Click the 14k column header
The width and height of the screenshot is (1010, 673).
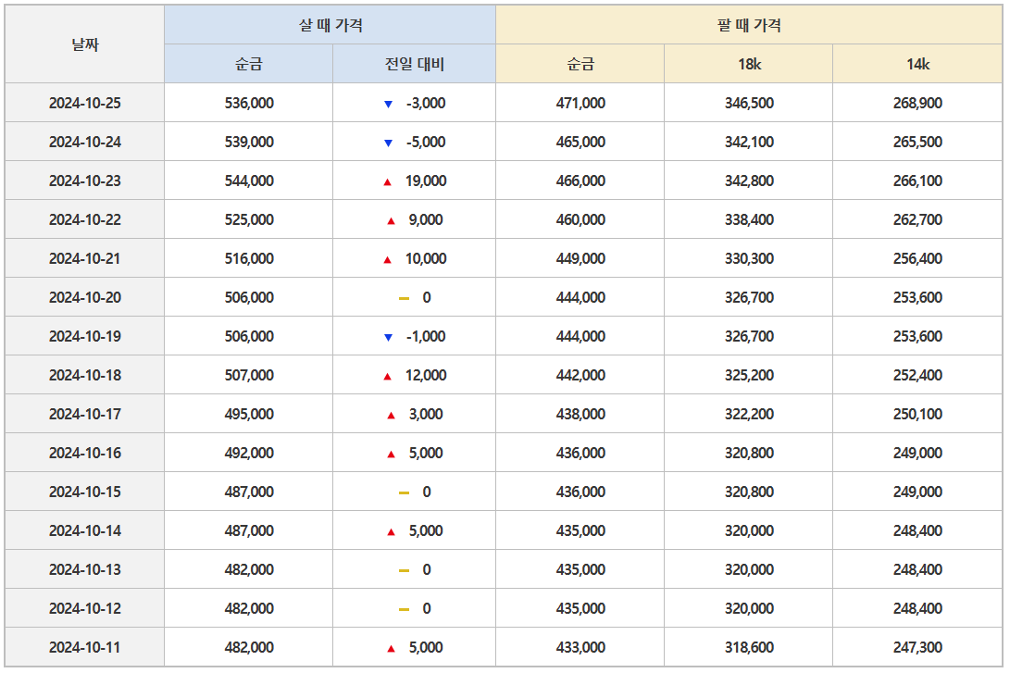pos(918,64)
